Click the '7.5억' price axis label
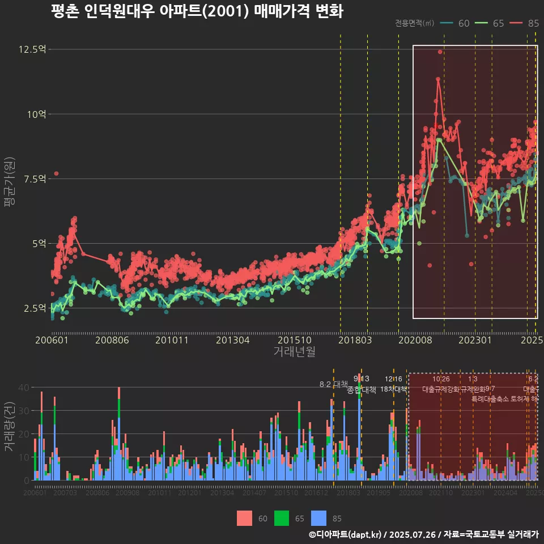 (x=35, y=179)
